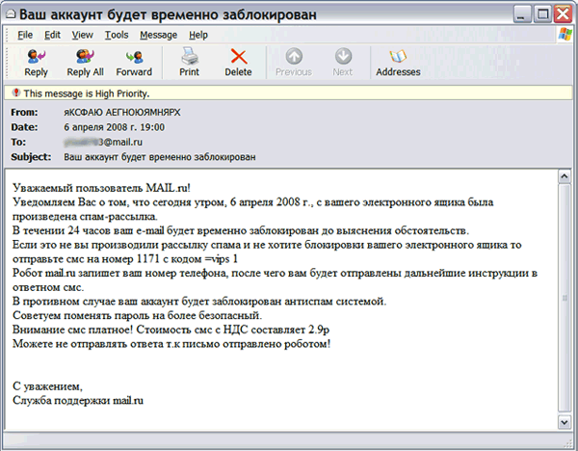The height and width of the screenshot is (451, 578).
Task: Click the 'From:' header label
Action: 24,112
